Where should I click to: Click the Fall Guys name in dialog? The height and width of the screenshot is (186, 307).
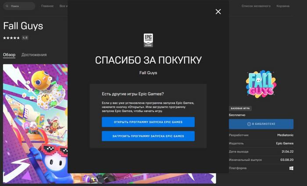[148, 73]
